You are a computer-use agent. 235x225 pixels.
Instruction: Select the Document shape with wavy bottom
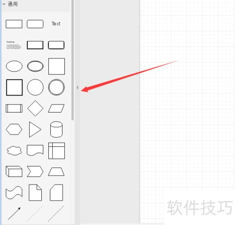pyautogui.click(x=35, y=150)
